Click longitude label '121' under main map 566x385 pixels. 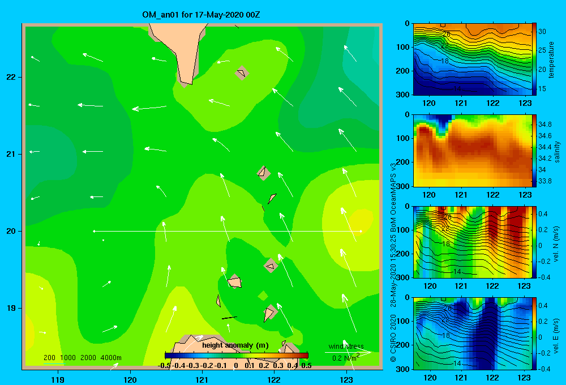pos(202,379)
